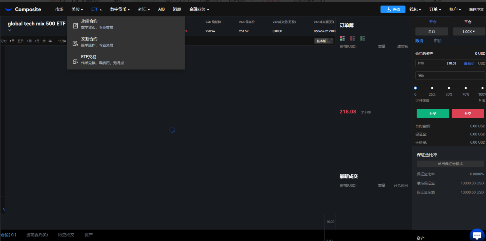
Task: Open the 历史成交 trade history tab
Action: (66, 235)
